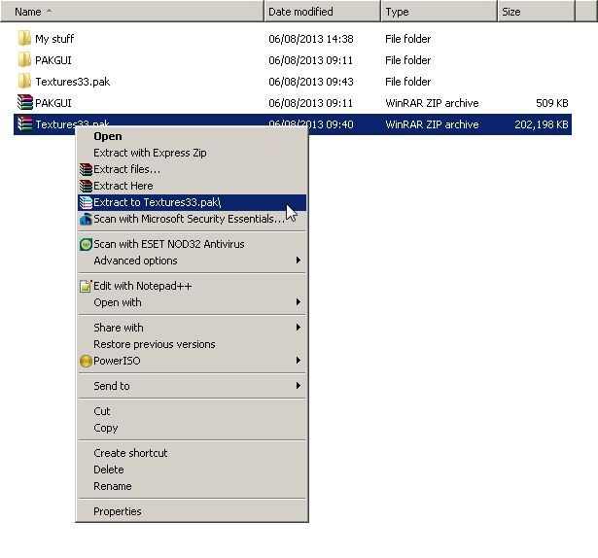This screenshot has width=598, height=558.
Task: Click the ESET NOD32 Antivirus icon
Action: pyautogui.click(x=86, y=244)
